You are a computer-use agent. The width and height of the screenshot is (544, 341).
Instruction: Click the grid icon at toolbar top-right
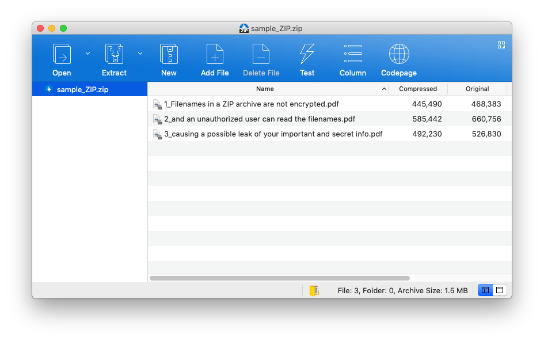point(501,45)
